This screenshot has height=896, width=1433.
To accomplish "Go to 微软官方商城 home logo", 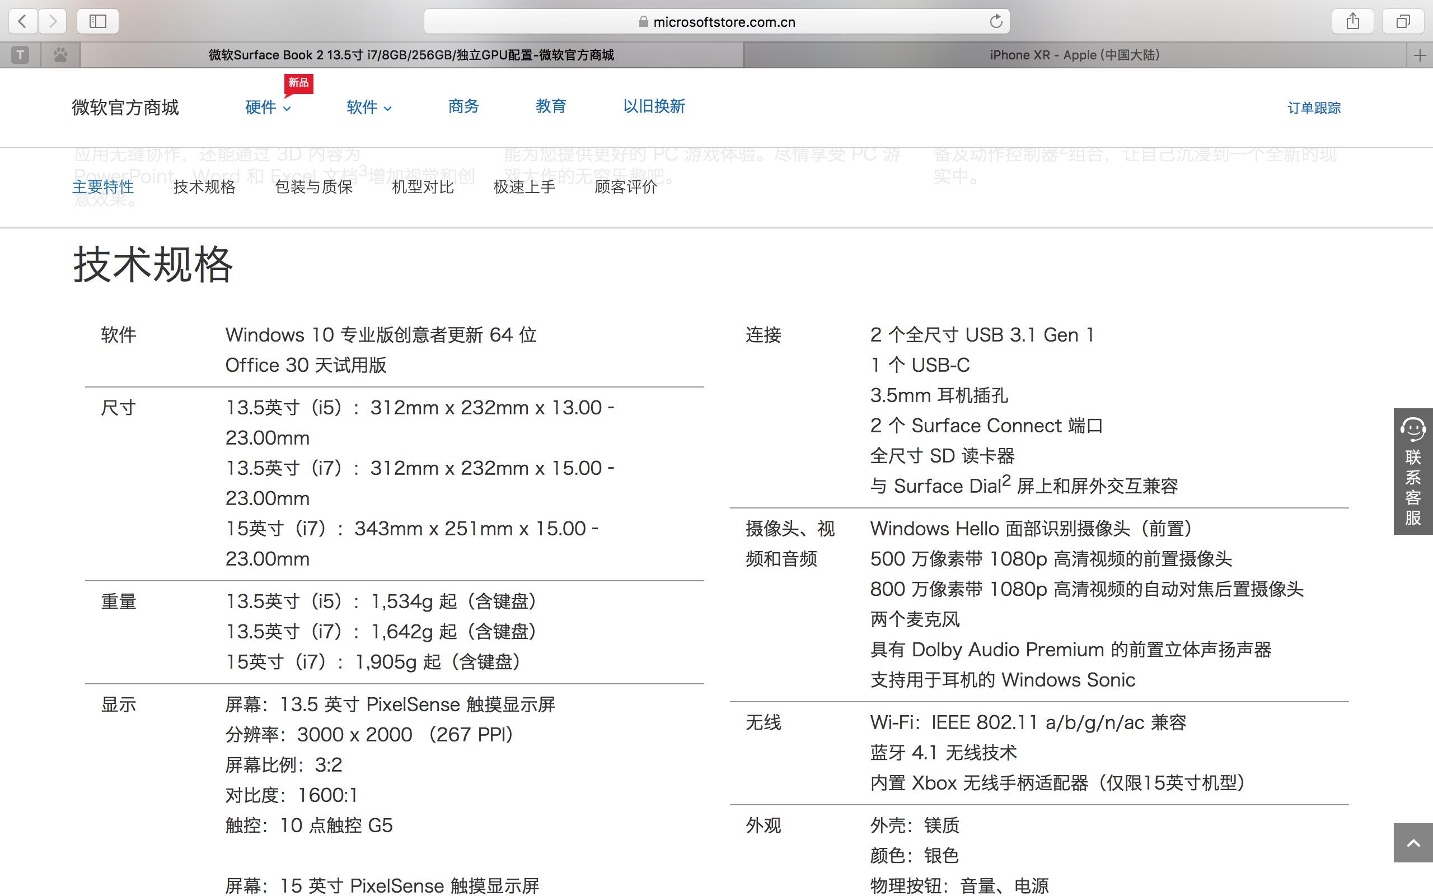I will [125, 108].
